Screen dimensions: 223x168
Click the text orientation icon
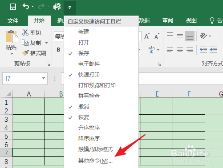click(203, 36)
